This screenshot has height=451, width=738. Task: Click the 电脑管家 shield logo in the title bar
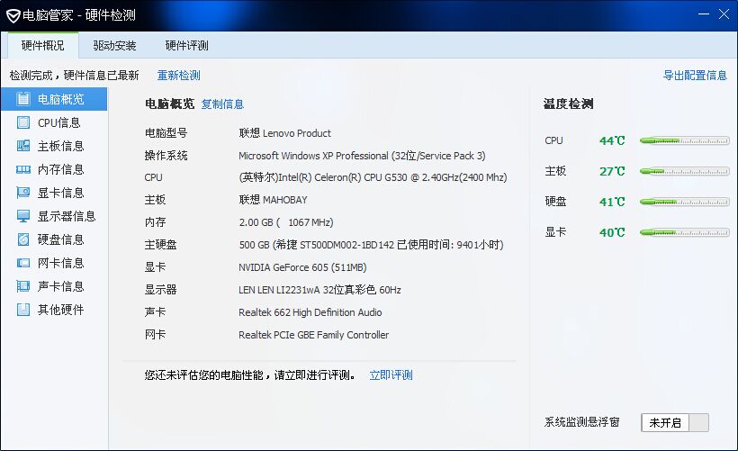click(14, 15)
